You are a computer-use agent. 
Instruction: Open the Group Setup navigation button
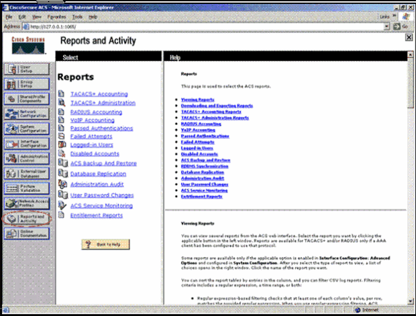pos(27,84)
